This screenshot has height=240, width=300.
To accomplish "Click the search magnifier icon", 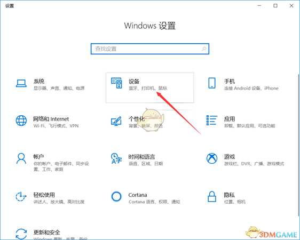I will (x=204, y=49).
